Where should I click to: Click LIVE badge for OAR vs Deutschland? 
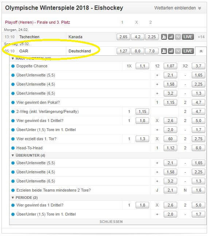(188, 51)
